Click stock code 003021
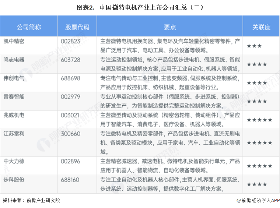280x208 pixels. (70, 116)
